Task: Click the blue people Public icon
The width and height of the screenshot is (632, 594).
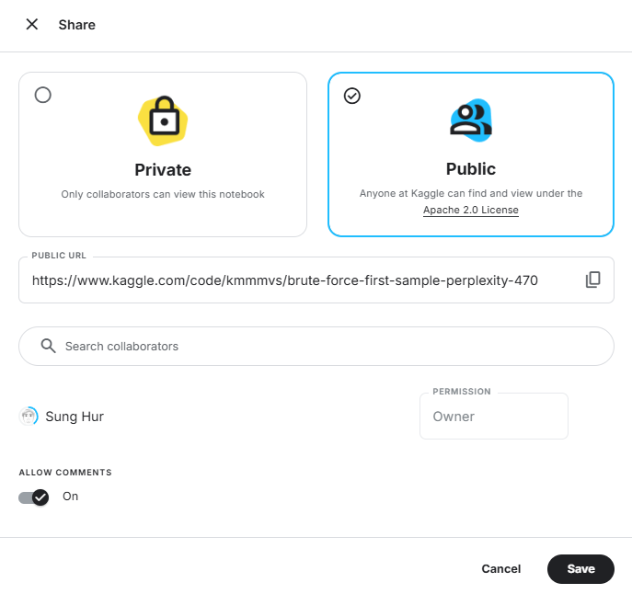Action: coord(470,120)
